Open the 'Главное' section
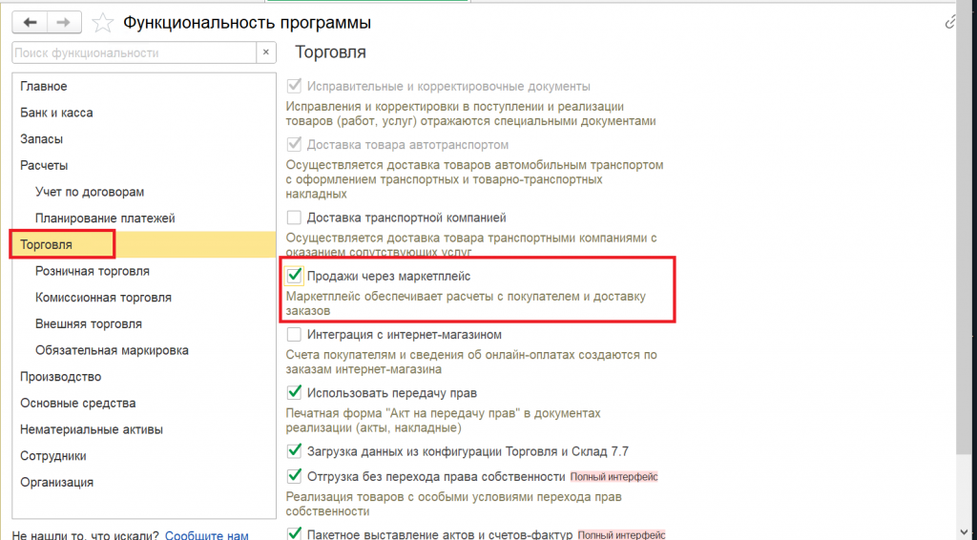The width and height of the screenshot is (977, 540). [144, 86]
